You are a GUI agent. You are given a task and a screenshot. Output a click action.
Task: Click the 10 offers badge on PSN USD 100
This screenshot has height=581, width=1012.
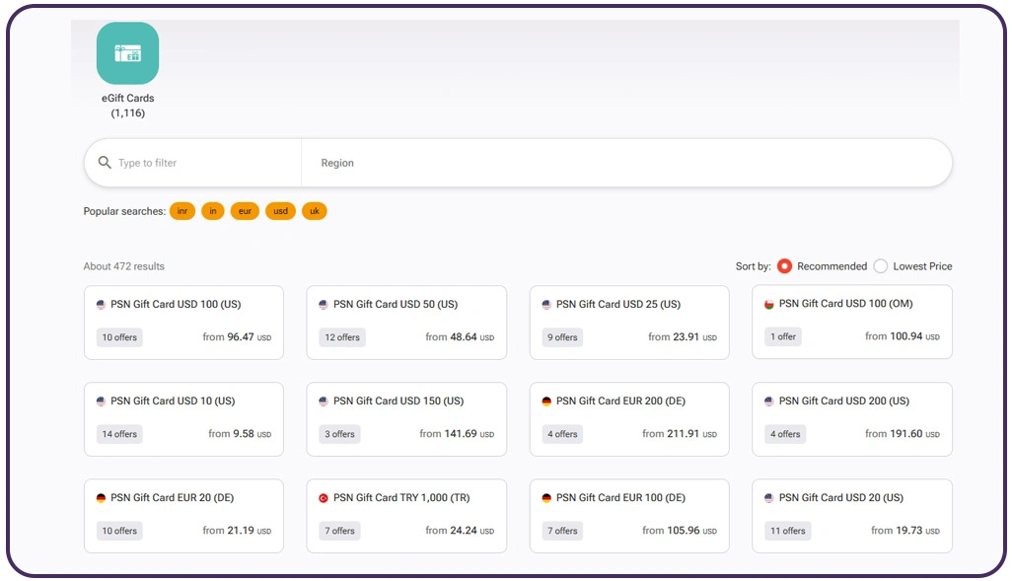tap(118, 336)
